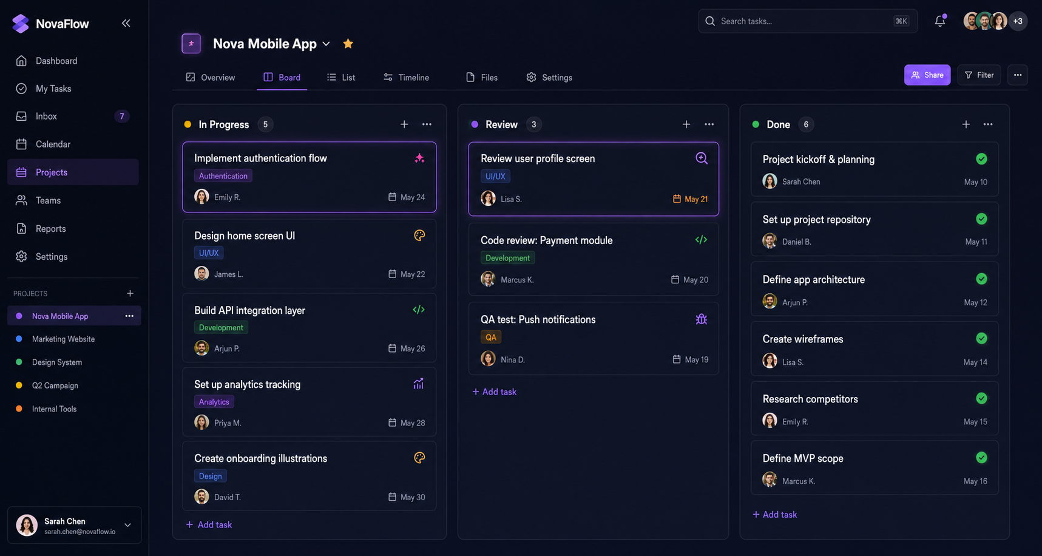Image resolution: width=1042 pixels, height=556 pixels.
Task: Click Add task in Done column
Action: click(775, 515)
